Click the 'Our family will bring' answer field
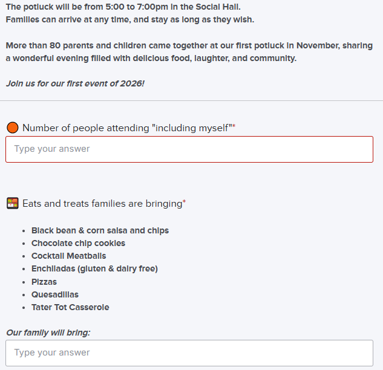This screenshot has height=370, width=383. tap(189, 352)
